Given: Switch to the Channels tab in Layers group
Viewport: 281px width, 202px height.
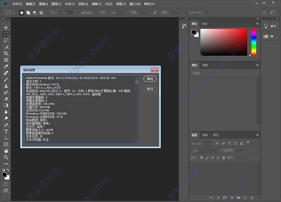Looking at the screenshot, I should (x=205, y=135).
